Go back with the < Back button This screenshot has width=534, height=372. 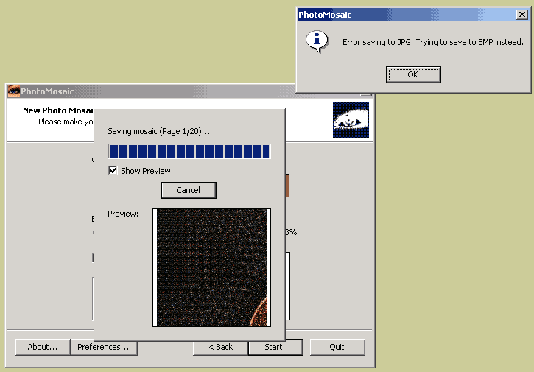pyautogui.click(x=220, y=348)
